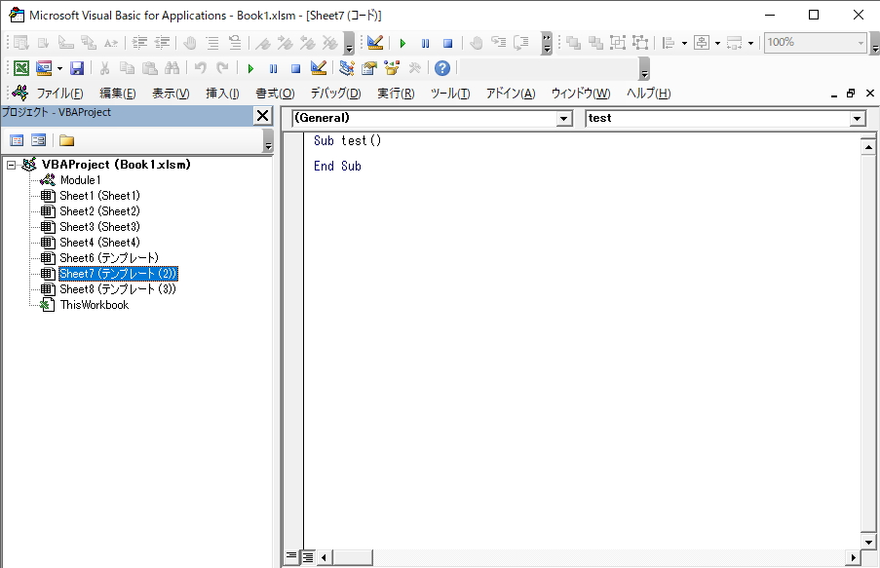The width and height of the screenshot is (880, 568).
Task: Switch to Full Module View
Action: pyautogui.click(x=308, y=556)
